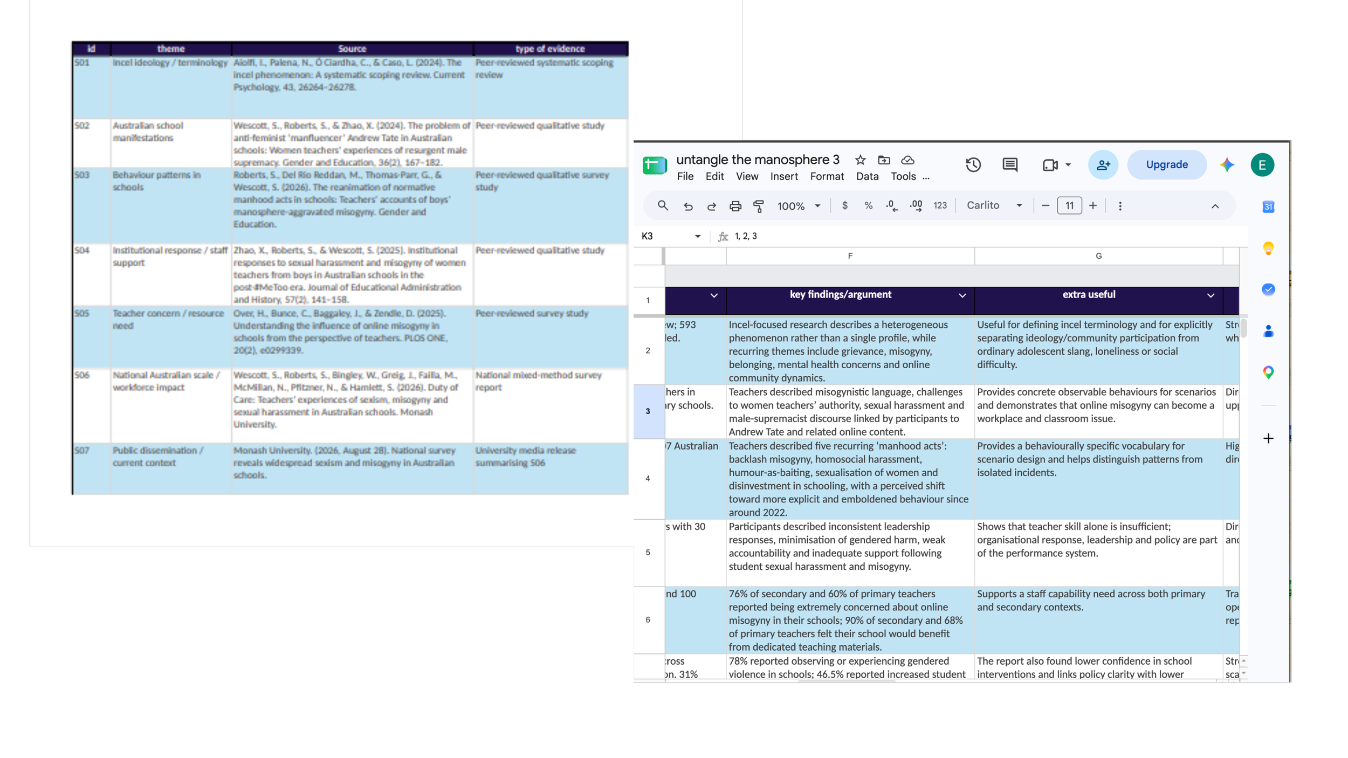Star the untangle the manosphere 3 document
The width and height of the screenshot is (1348, 758).
point(860,160)
